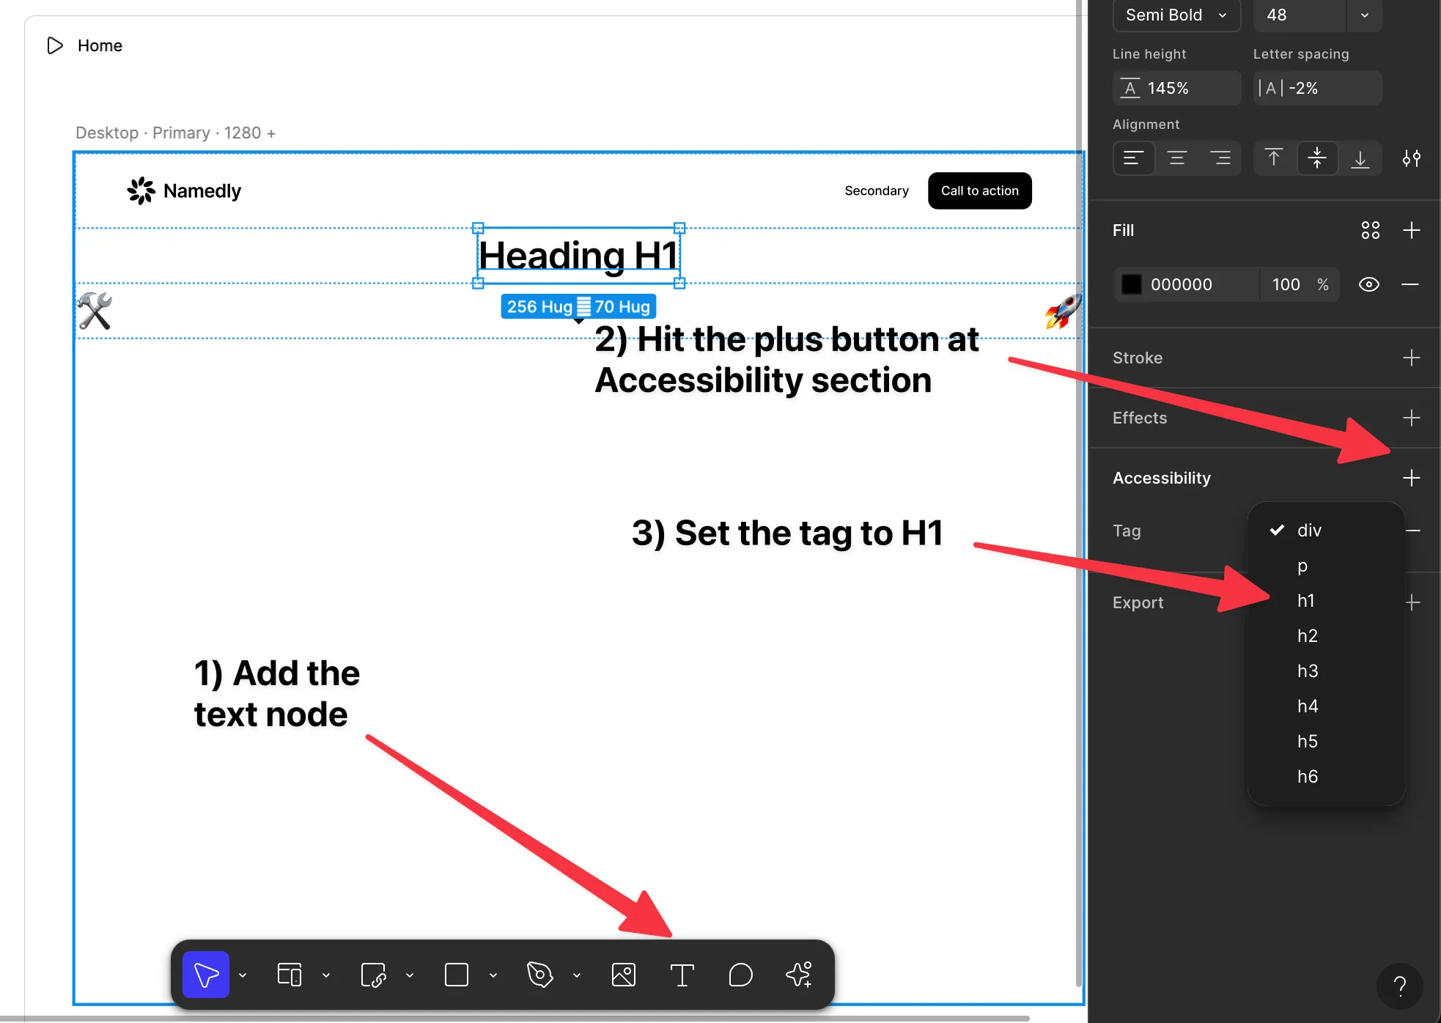
Task: Click the play icon next to Home
Action: tap(55, 45)
